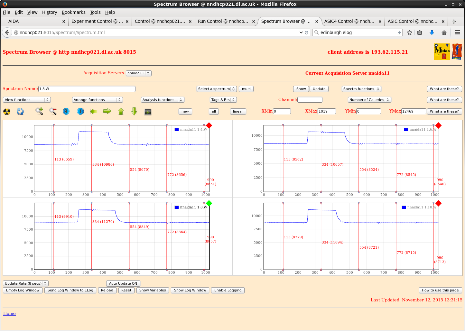Click red diamond on 1.10.W plot
465x331 pixels.
438,203
